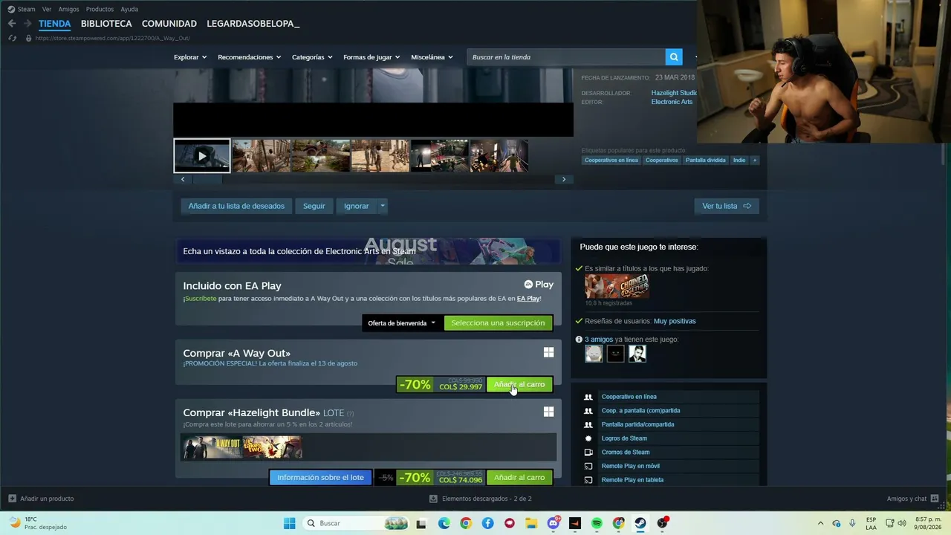Screen dimensions: 951x535
Task: Go forward with the Steam forward arrow
Action: [27, 24]
